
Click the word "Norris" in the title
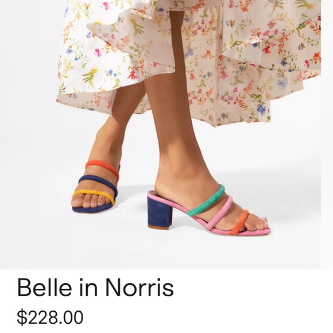(140, 288)
